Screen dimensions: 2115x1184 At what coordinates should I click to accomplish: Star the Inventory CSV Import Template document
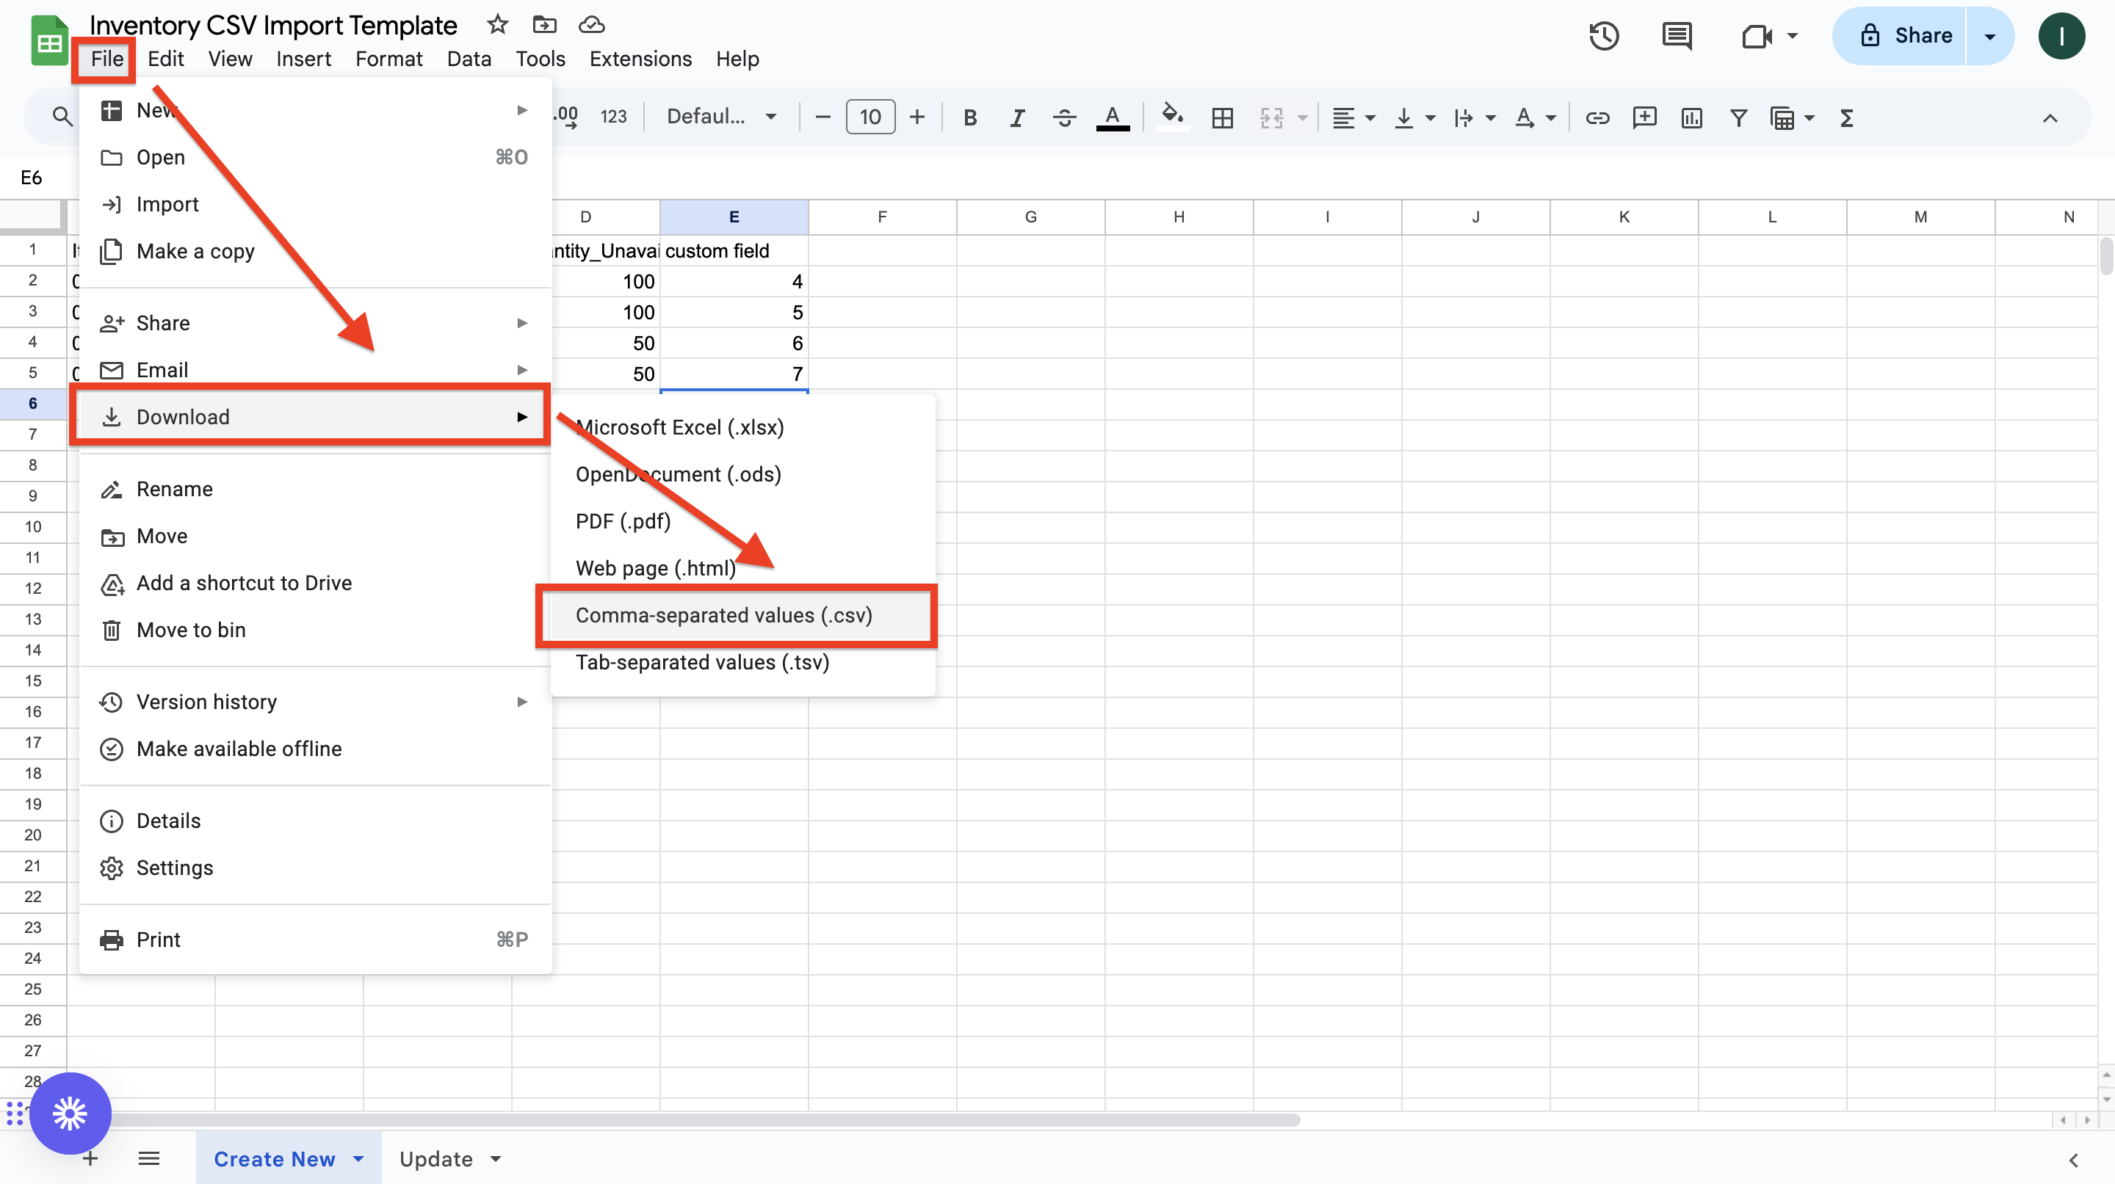tap(498, 25)
